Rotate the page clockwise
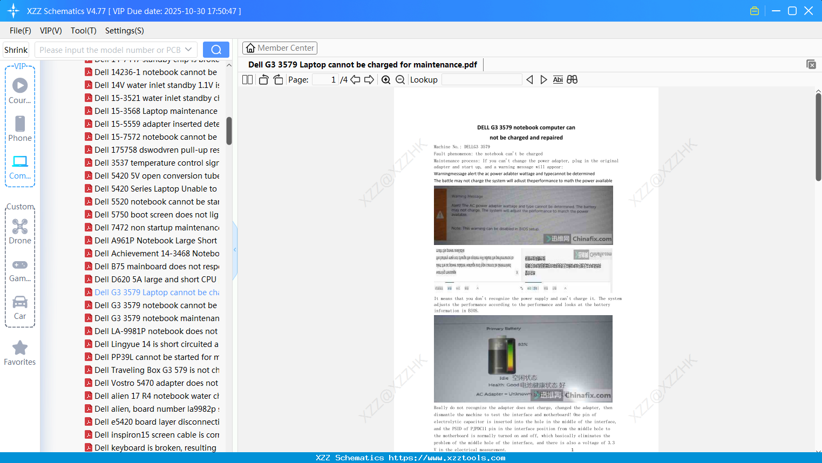 tap(278, 80)
